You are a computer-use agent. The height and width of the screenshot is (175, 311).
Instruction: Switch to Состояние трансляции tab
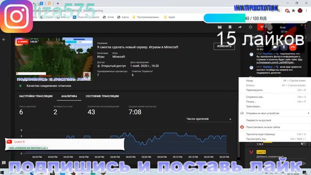(x=103, y=96)
